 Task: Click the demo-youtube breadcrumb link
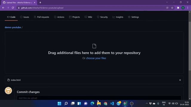point(13,27)
